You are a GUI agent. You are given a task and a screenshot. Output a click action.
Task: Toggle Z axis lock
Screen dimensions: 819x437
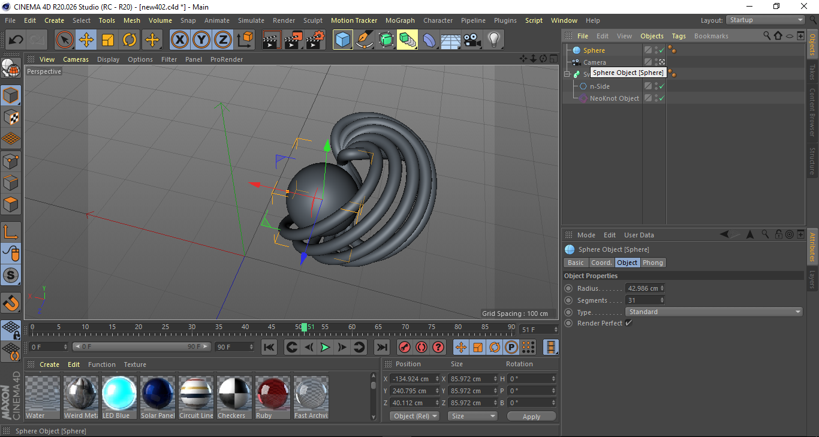click(x=222, y=40)
